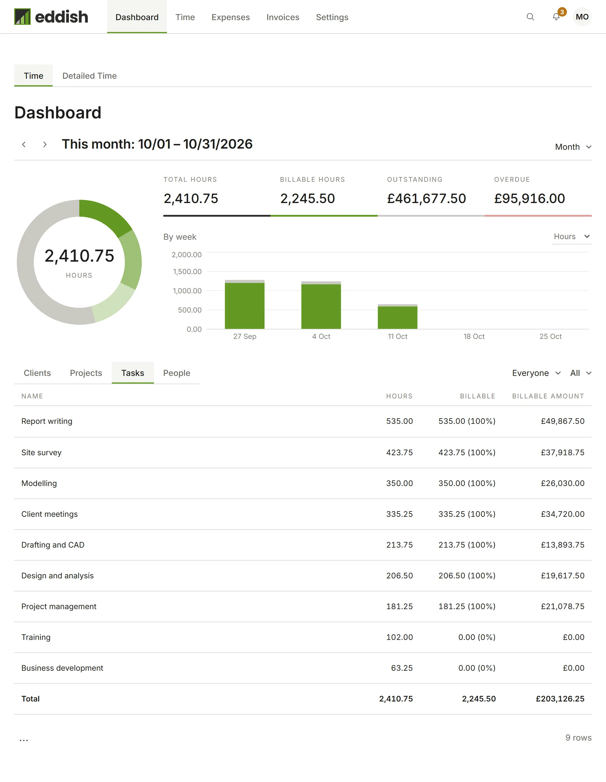Open the Settings nav item
Viewport: 606px width, 782px height.
[x=332, y=17]
